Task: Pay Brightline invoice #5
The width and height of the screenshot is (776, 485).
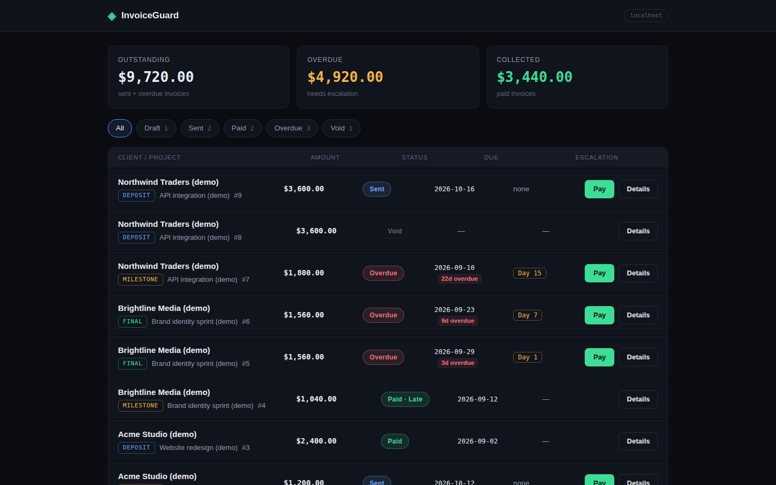Action: tap(599, 357)
